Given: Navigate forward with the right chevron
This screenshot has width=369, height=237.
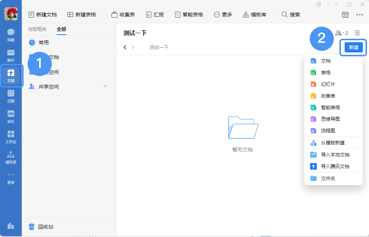Looking at the screenshot, I should [x=133, y=47].
